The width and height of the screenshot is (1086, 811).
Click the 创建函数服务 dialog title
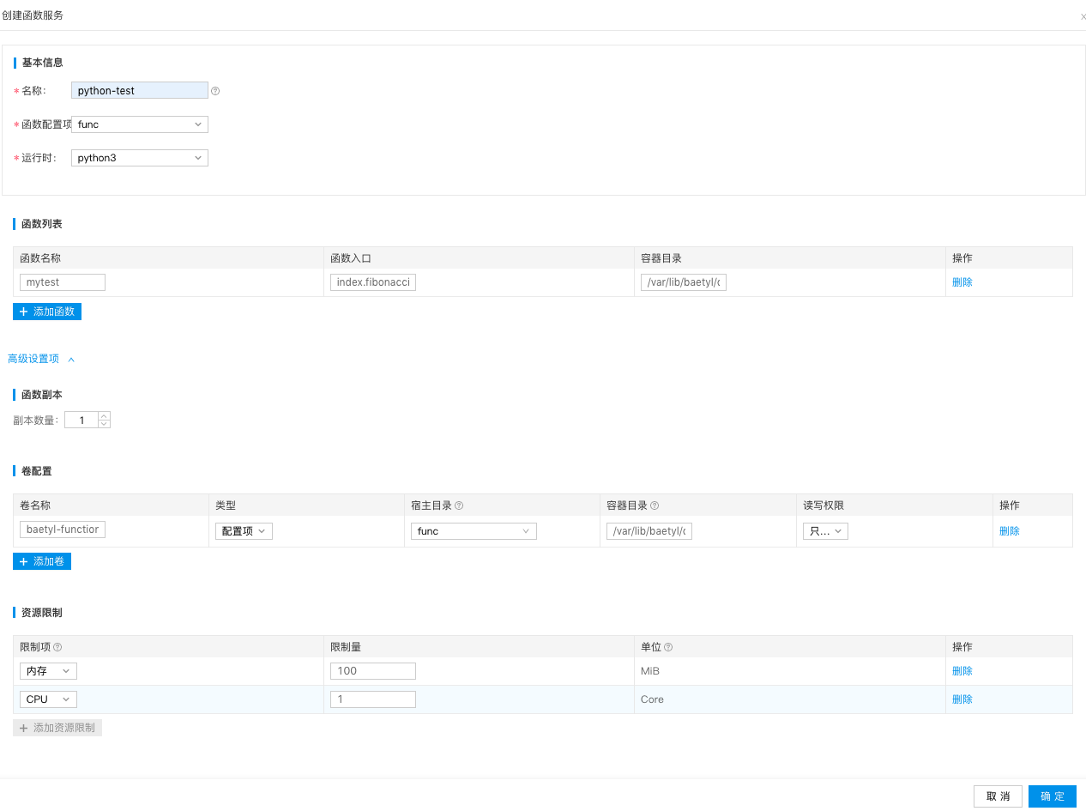pyautogui.click(x=33, y=15)
